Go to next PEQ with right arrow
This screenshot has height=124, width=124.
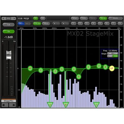pyautogui.click(x=14, y=18)
